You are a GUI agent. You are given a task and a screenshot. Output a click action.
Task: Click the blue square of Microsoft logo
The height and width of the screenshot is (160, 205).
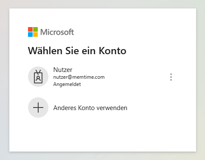(30, 35)
